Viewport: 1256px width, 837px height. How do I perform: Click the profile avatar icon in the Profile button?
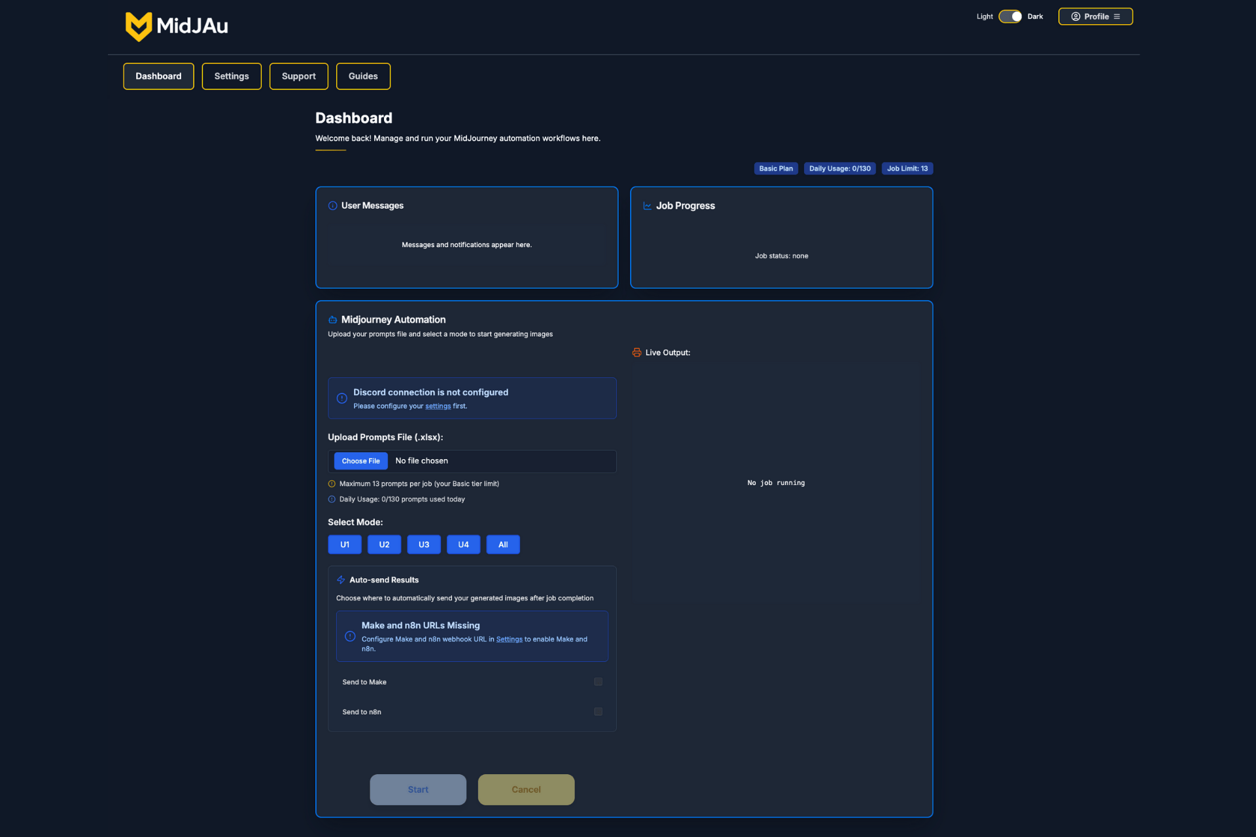pyautogui.click(x=1076, y=16)
